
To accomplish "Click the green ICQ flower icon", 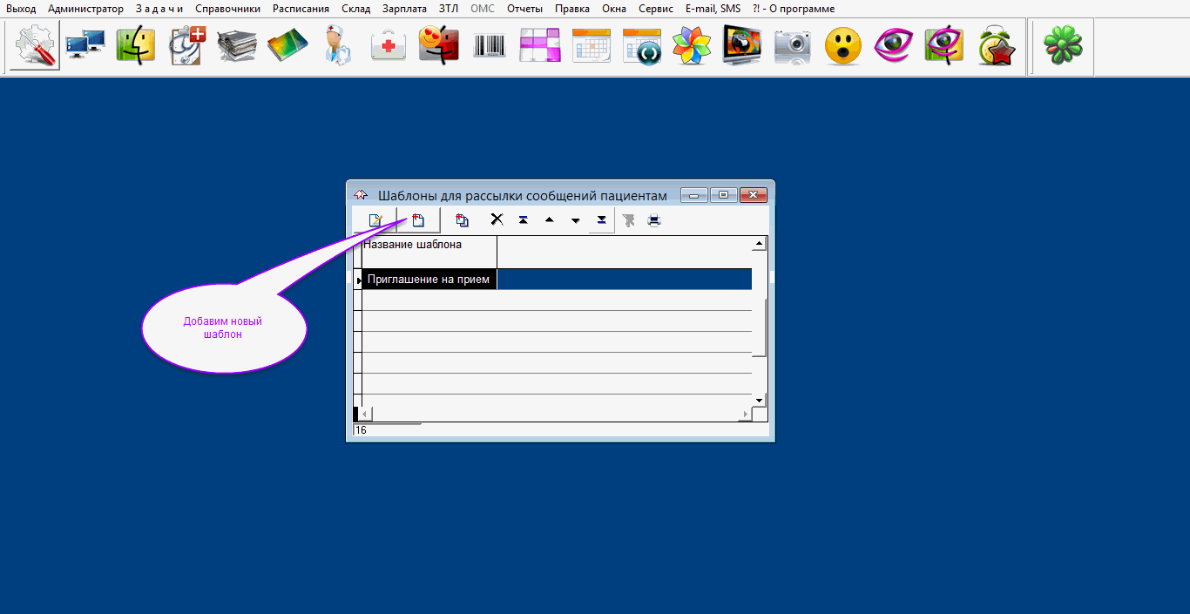I will pyautogui.click(x=1063, y=45).
